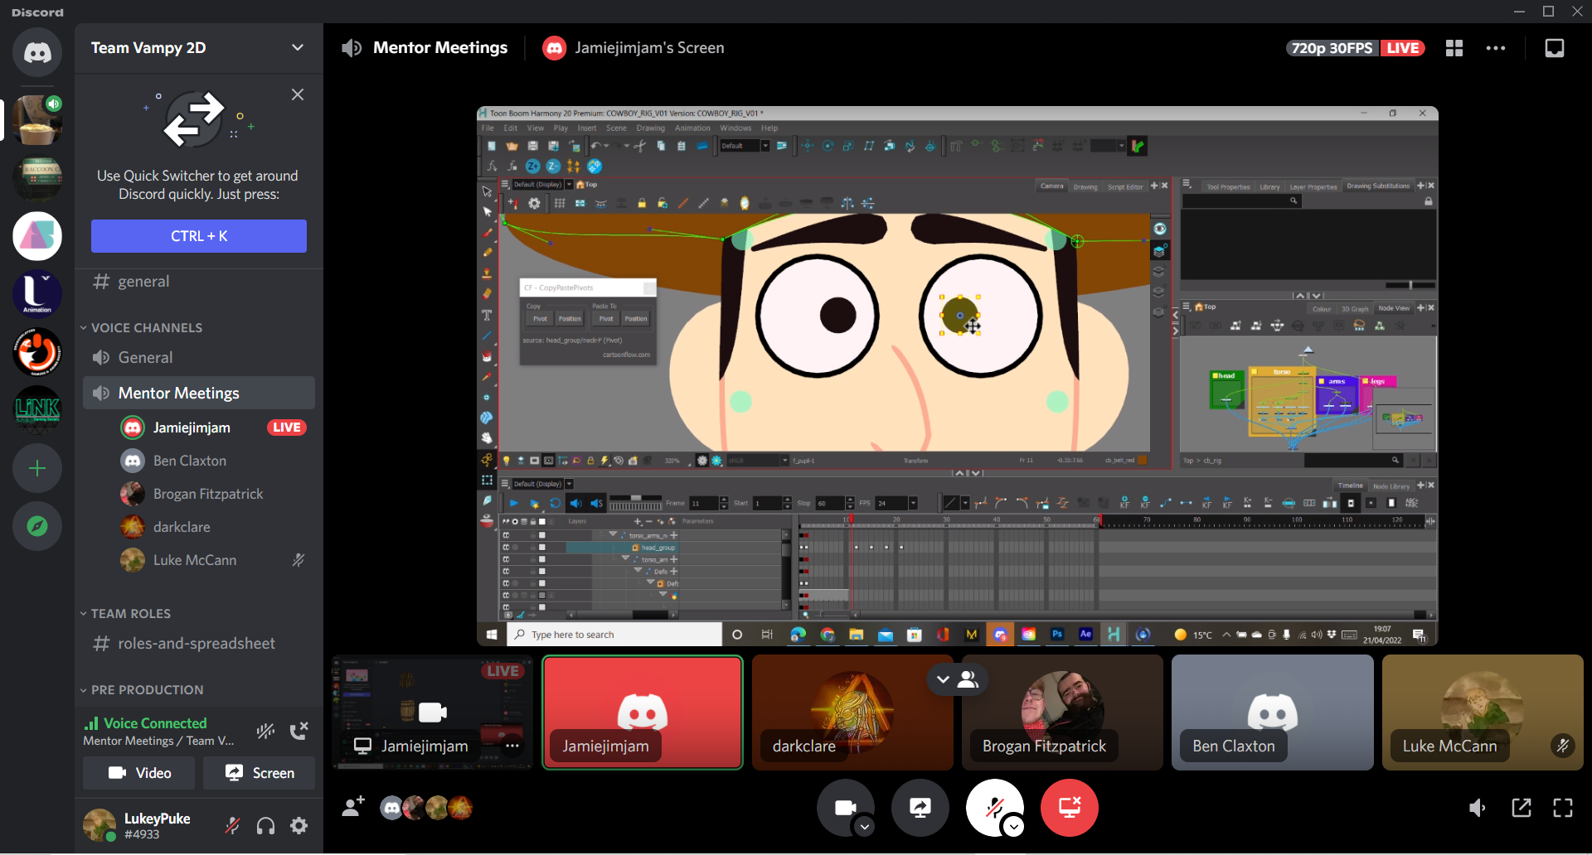Select the pink triangle server icon
This screenshot has width=1592, height=855.
coord(37,236)
